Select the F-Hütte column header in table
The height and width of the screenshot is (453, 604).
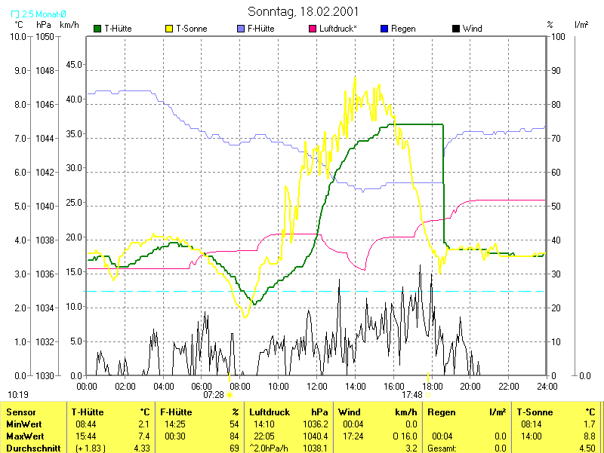pyautogui.click(x=177, y=412)
